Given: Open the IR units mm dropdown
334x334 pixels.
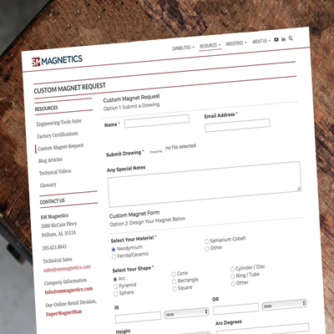Looking at the screenshot, I should 186,313.
